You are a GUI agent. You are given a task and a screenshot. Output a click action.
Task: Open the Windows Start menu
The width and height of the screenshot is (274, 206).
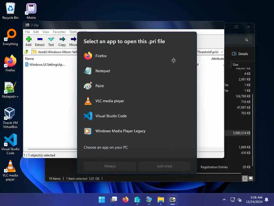[x=102, y=200]
